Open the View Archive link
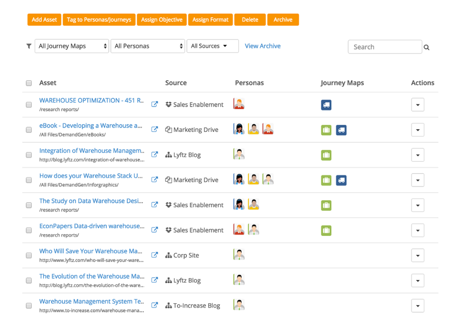Image resolution: width=459 pixels, height=314 pixels. [x=263, y=46]
